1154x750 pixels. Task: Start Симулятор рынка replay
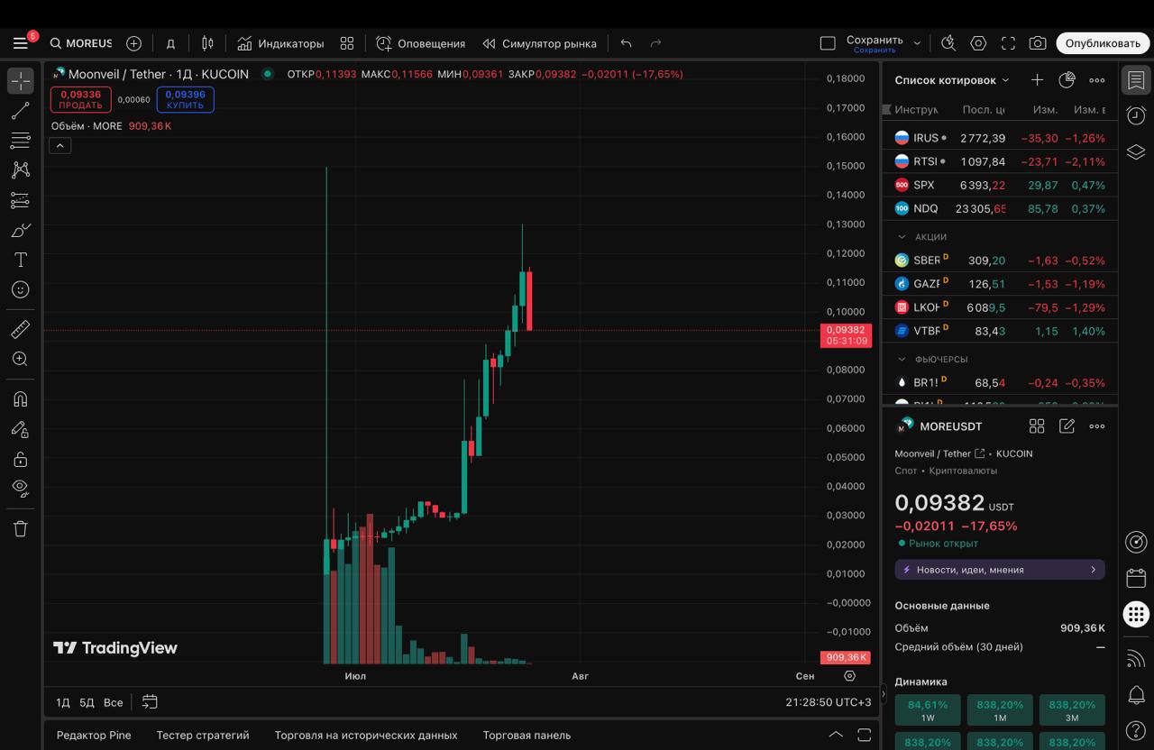pyautogui.click(x=539, y=43)
